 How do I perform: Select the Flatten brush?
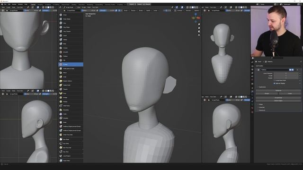71,56
